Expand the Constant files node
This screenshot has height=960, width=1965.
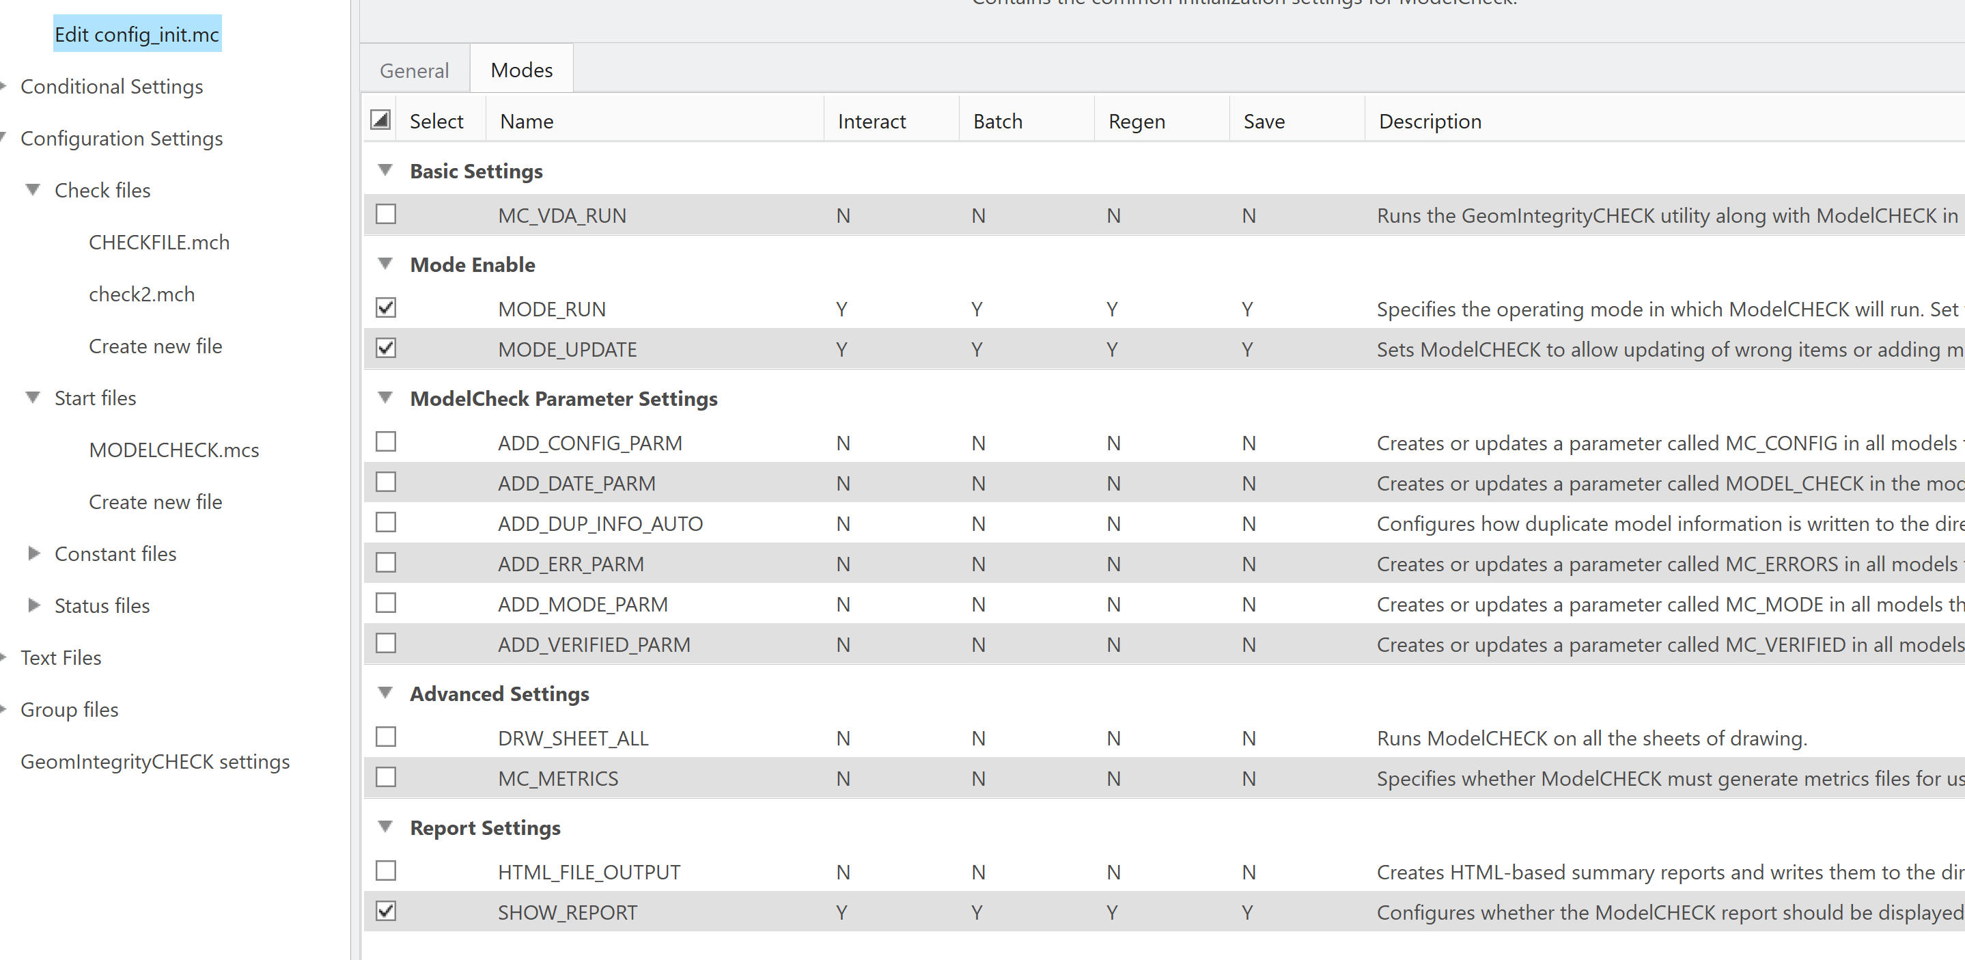[34, 553]
